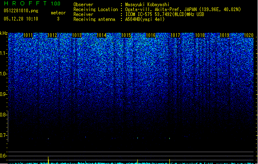Click the 1.1 frequency axis label
This screenshot has height=164, width=258.
tap(4, 53)
